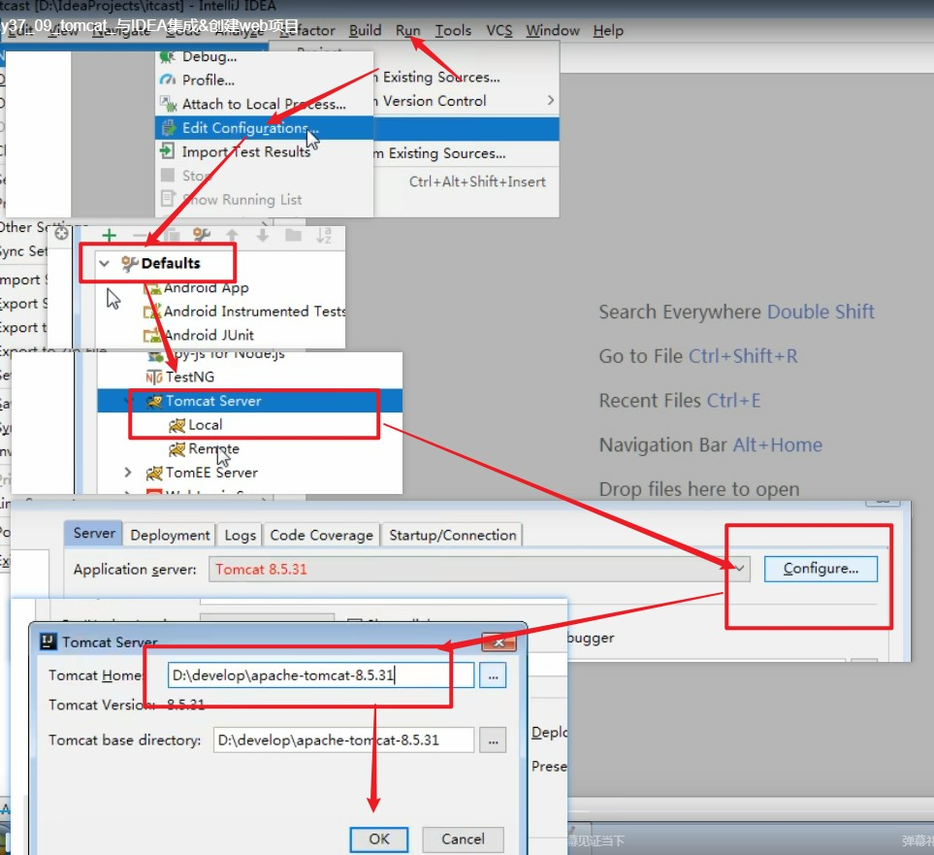Switch to the Code Coverage tab
The image size is (934, 855).
pos(321,535)
